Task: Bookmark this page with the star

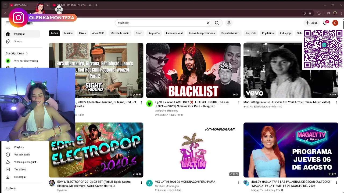Action: [310, 13]
